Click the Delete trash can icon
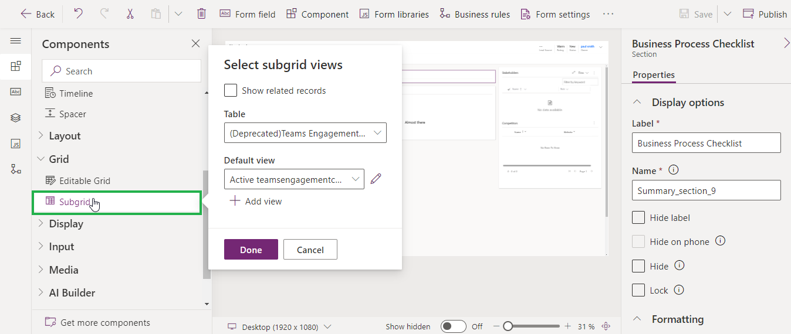This screenshot has height=334, width=791. click(201, 14)
